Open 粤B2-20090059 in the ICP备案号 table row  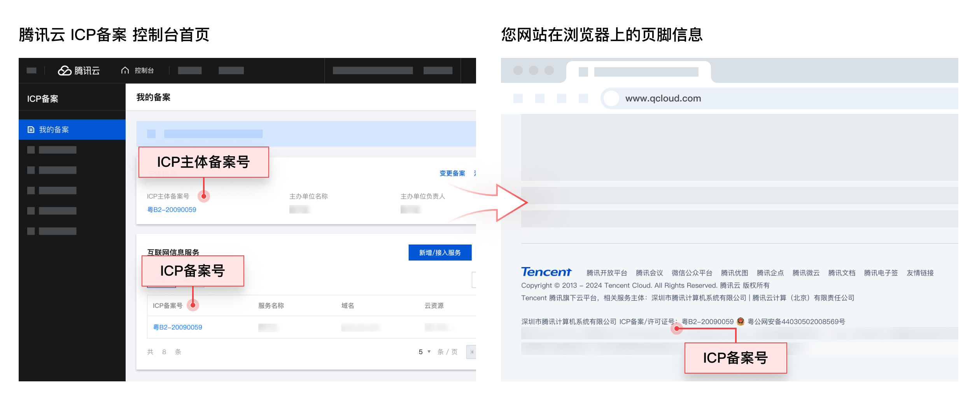(x=177, y=327)
